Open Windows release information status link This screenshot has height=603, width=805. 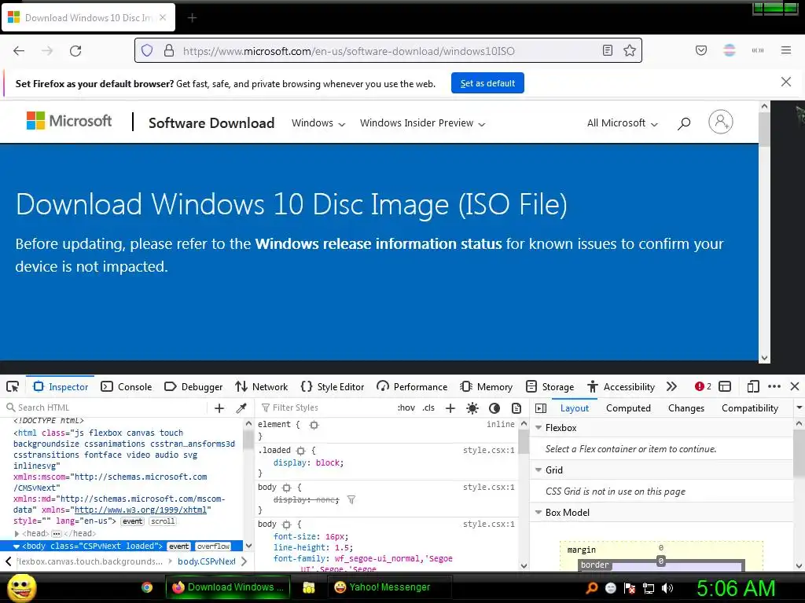click(x=378, y=243)
